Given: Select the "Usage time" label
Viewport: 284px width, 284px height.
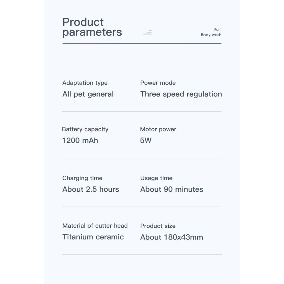Looking at the screenshot, I should click(156, 178).
